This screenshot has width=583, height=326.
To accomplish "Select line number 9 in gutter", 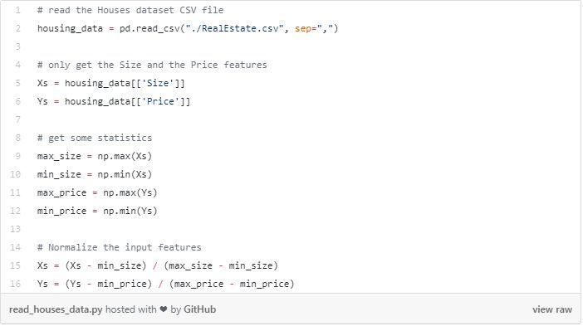I will point(17,156).
